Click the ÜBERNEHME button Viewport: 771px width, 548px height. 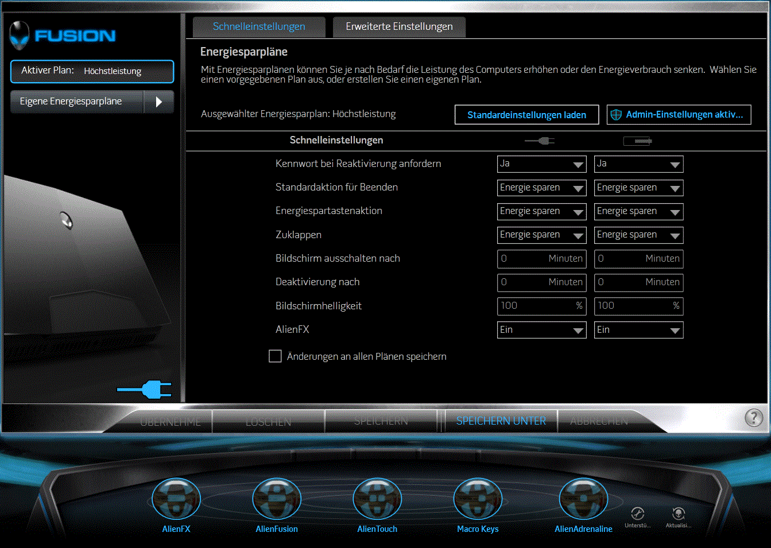[170, 422]
